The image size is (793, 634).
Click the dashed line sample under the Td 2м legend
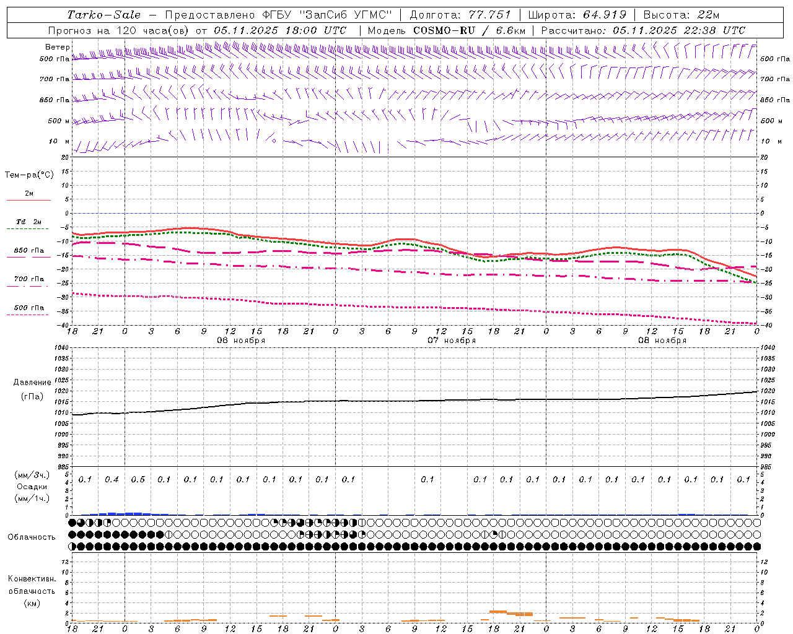28,228
